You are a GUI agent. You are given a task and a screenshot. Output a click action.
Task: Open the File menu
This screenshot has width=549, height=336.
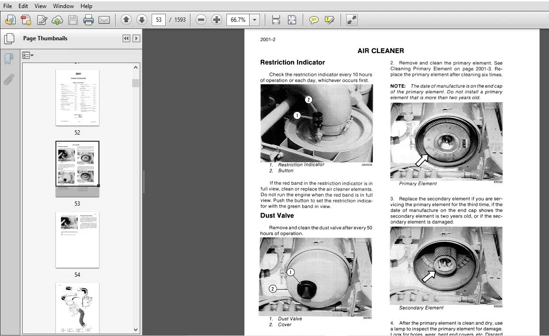[8, 6]
